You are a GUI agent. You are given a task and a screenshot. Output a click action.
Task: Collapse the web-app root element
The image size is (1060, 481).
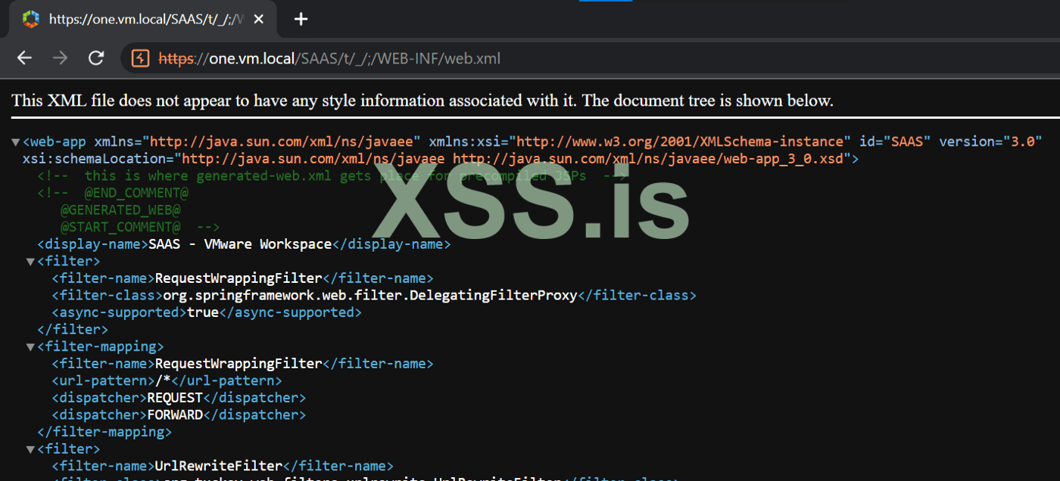coord(16,142)
